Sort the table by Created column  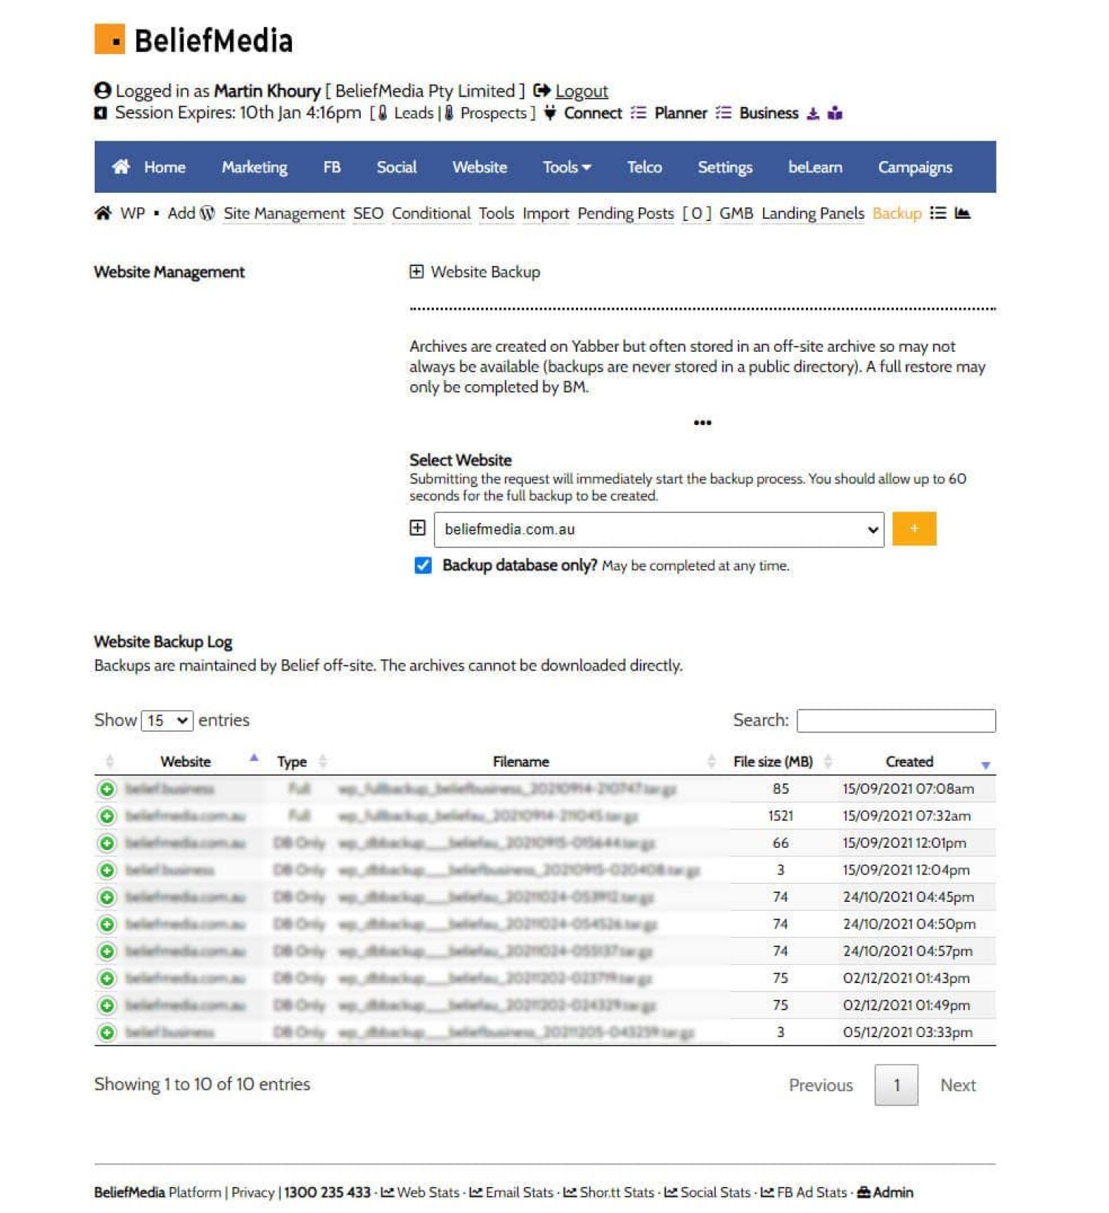click(909, 761)
